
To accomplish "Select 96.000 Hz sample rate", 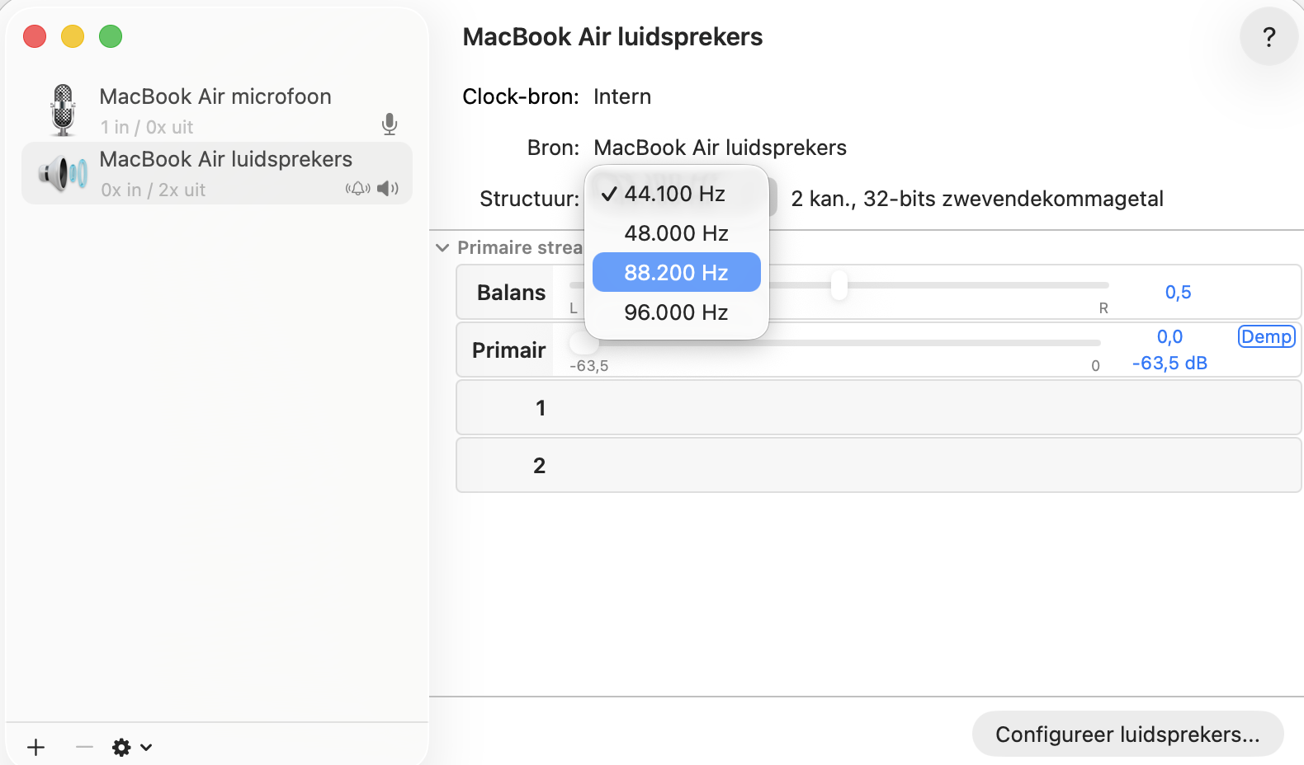I will [676, 312].
